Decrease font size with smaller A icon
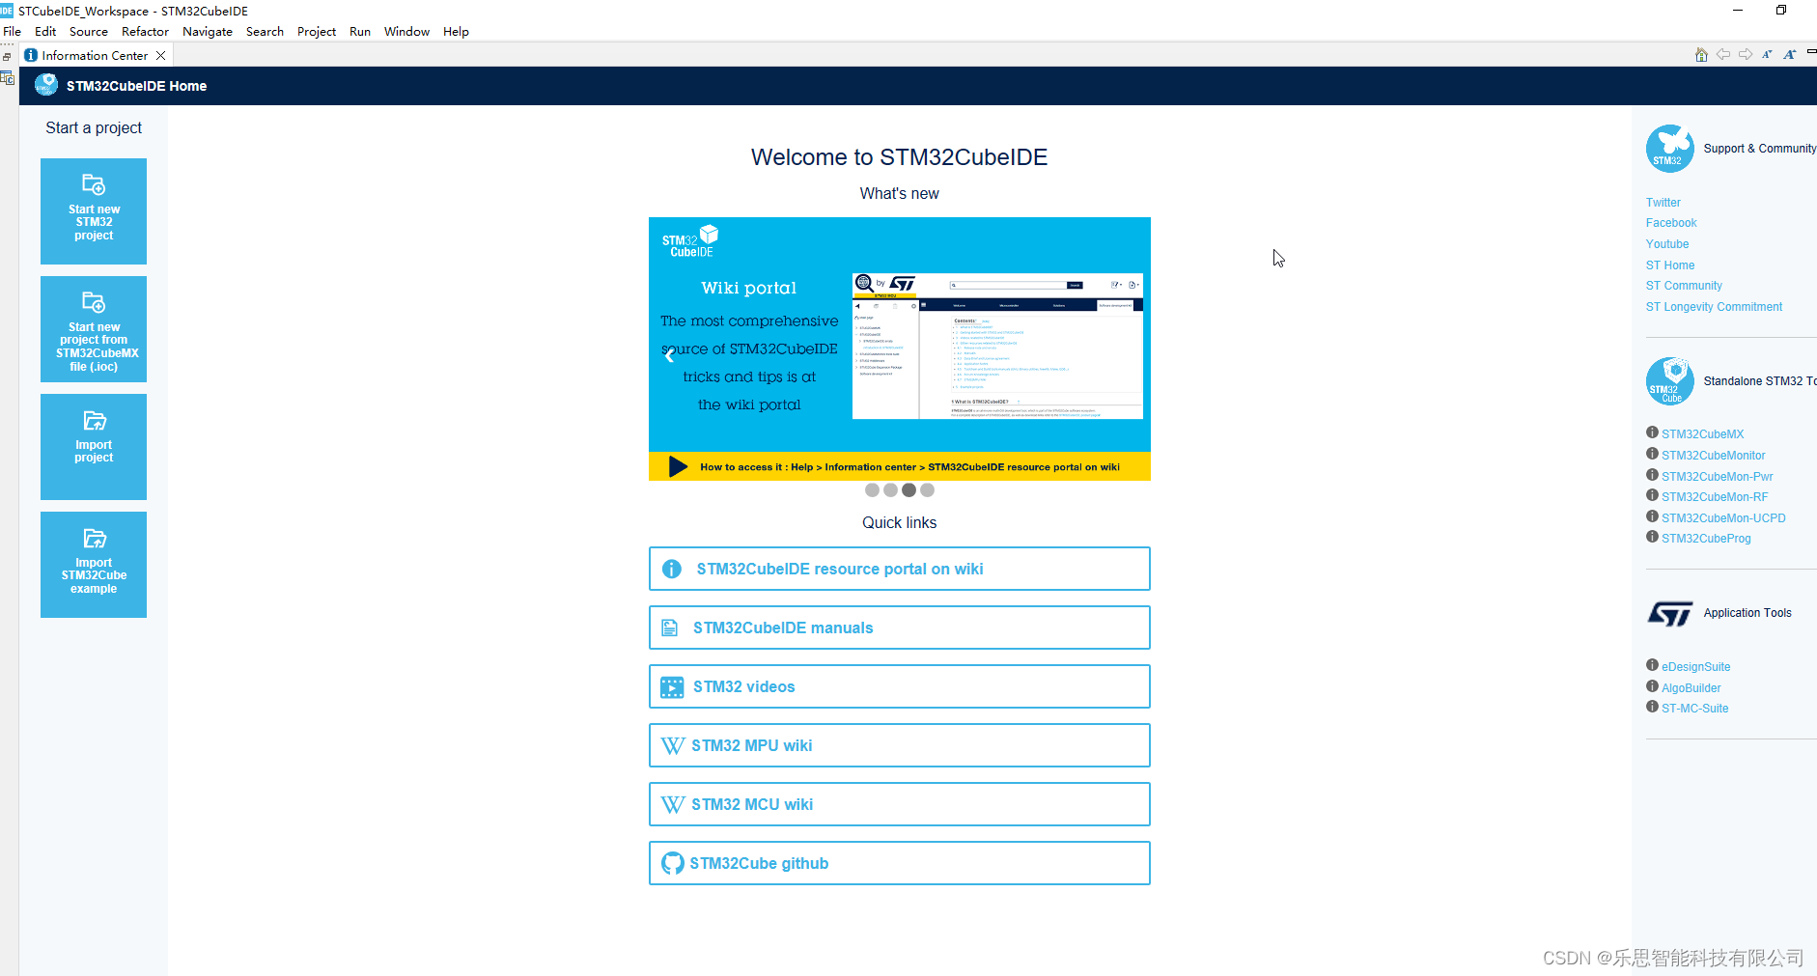This screenshot has height=976, width=1817. [x=1767, y=55]
